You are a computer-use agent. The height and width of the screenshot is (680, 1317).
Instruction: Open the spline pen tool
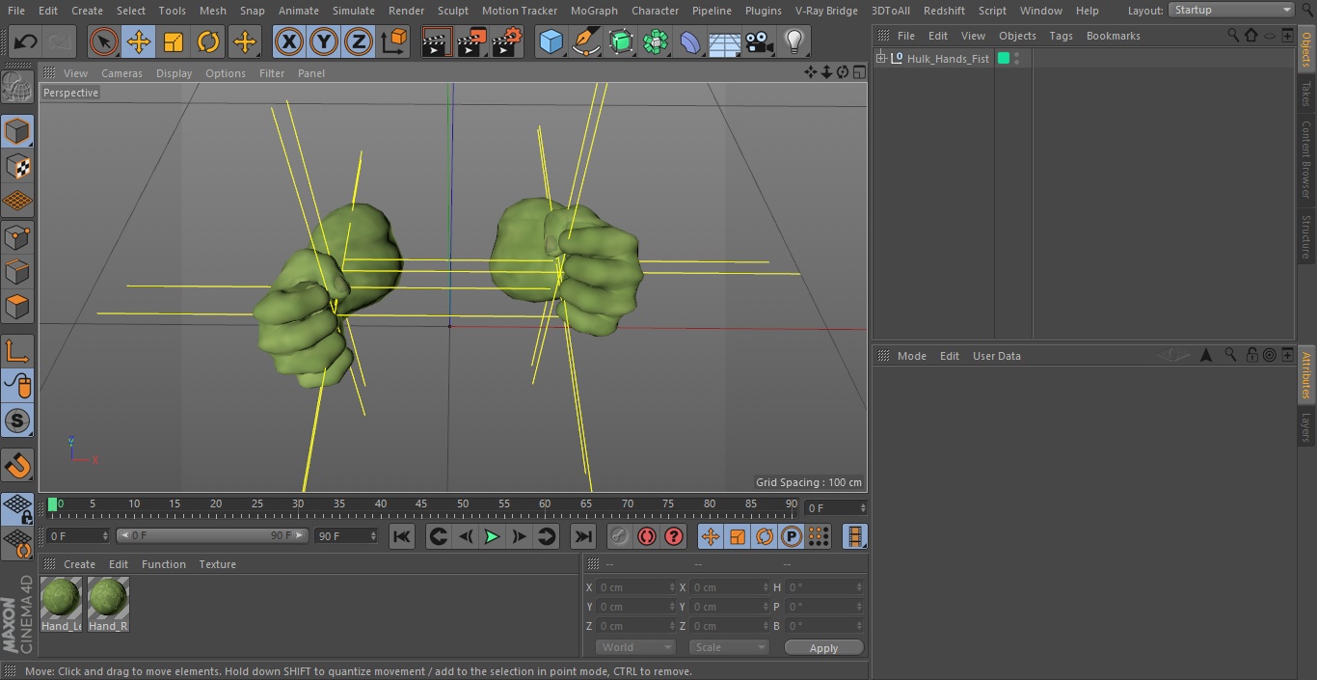586,42
